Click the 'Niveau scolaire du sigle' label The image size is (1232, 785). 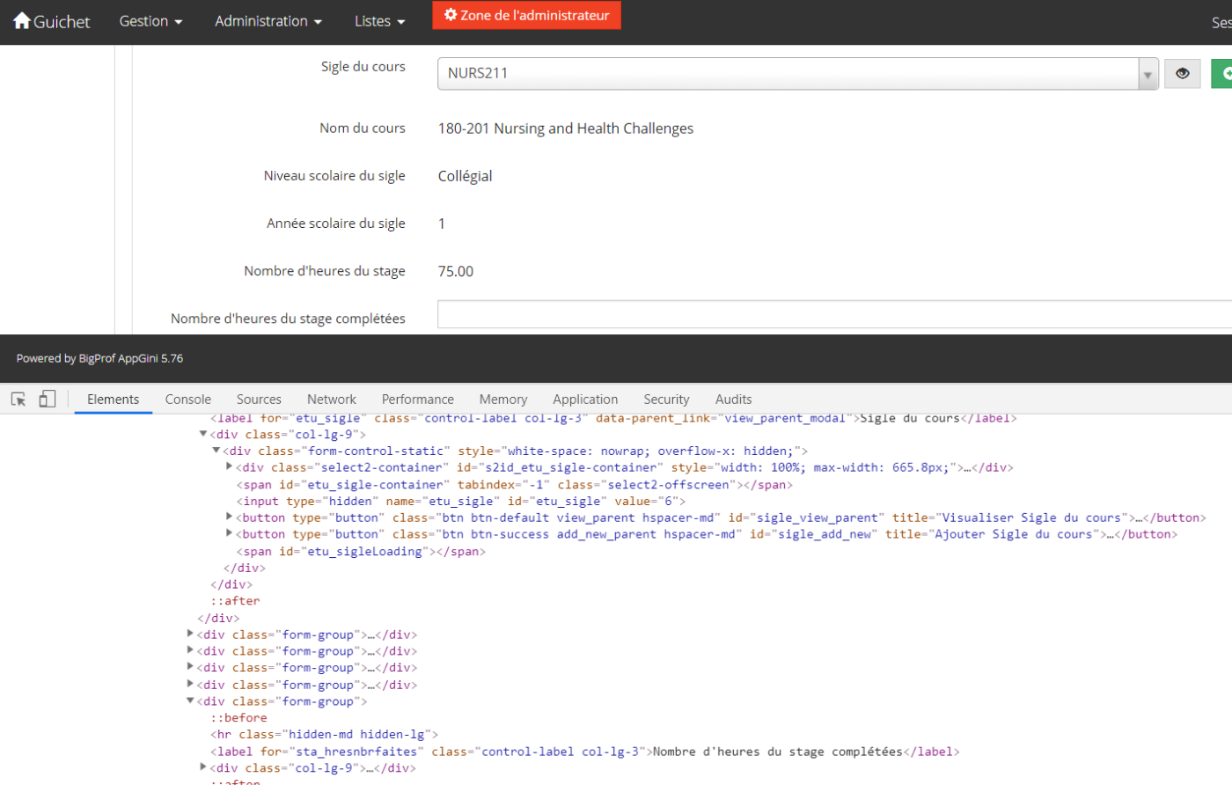334,176
